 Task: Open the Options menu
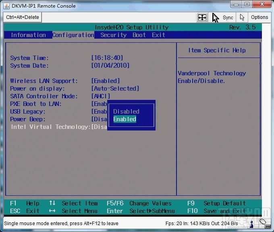259,17
